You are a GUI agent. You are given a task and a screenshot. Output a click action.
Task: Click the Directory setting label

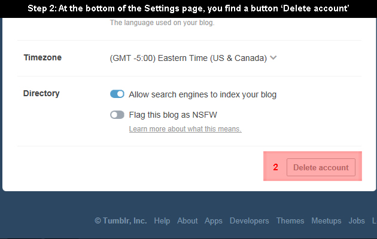point(41,93)
